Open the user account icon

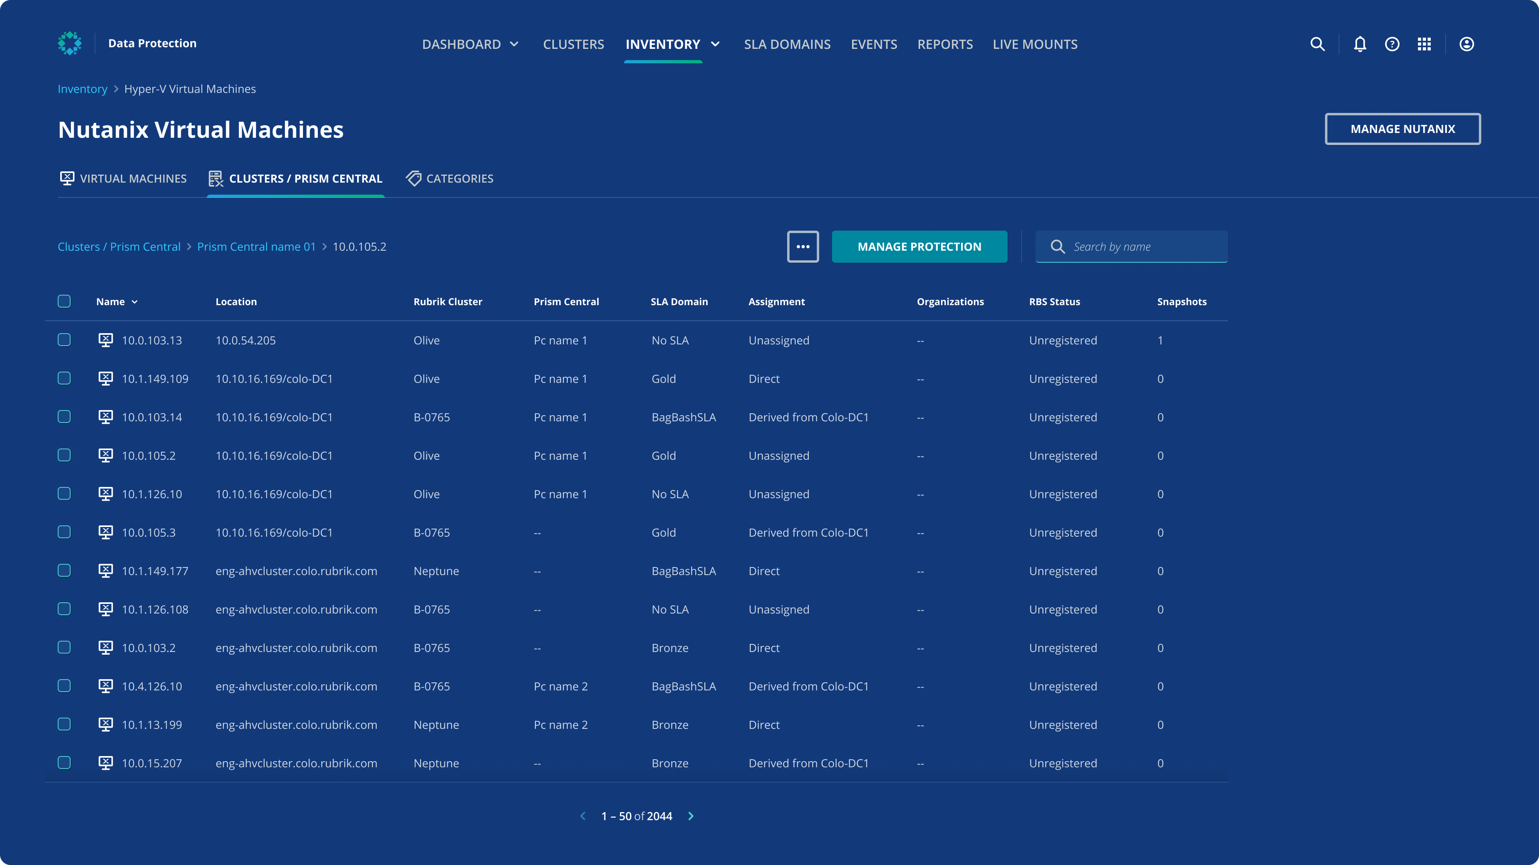pos(1467,44)
